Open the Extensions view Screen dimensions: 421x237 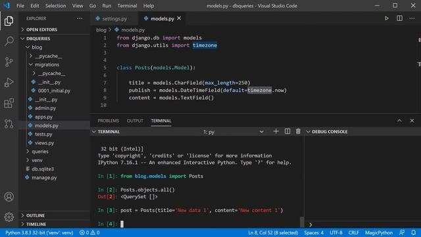point(9,103)
